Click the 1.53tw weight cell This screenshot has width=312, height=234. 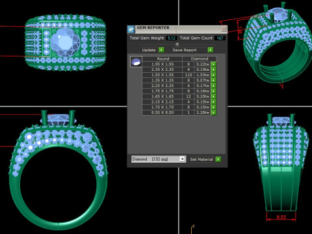click(x=203, y=75)
